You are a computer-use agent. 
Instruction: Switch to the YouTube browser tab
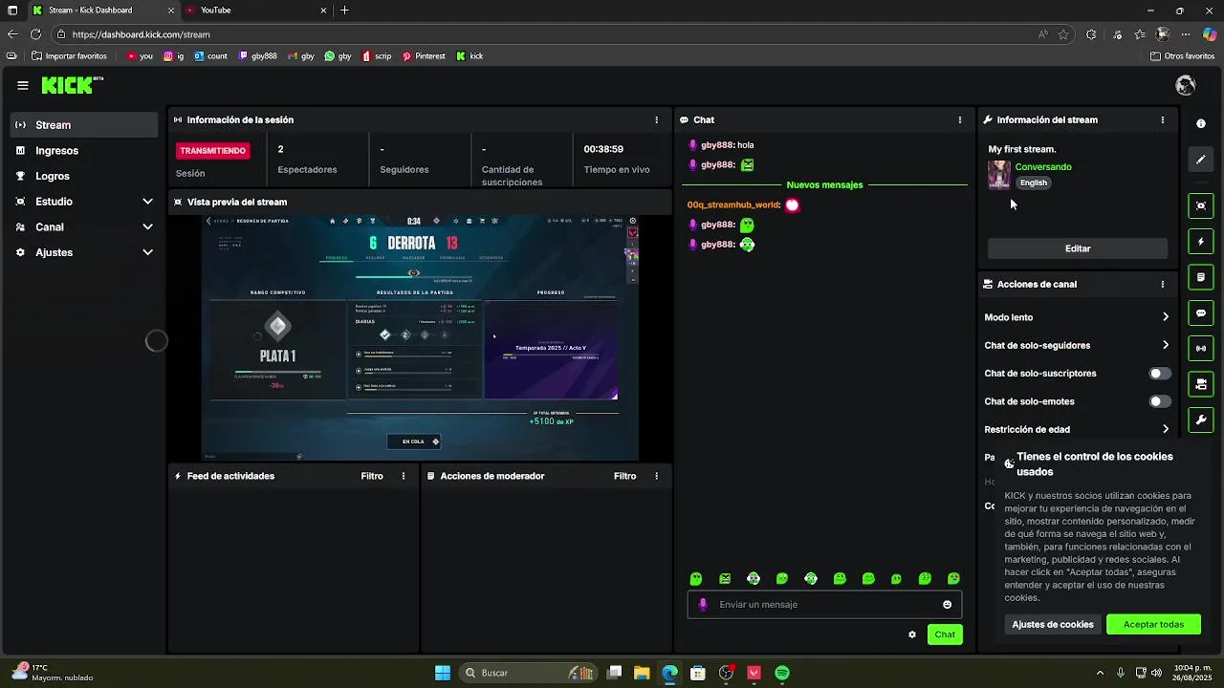(256, 11)
